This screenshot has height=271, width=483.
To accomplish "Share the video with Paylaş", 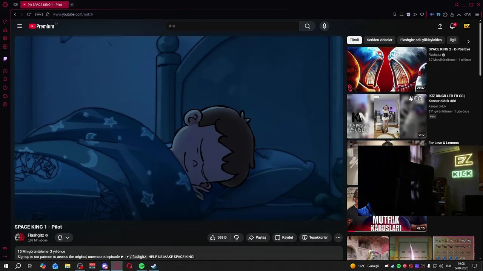I will [257, 238].
